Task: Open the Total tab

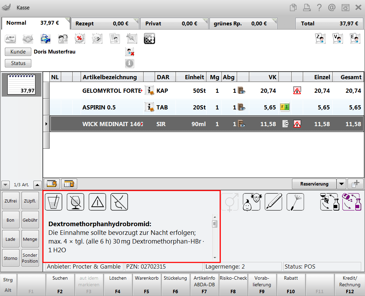Action: pyautogui.click(x=329, y=24)
